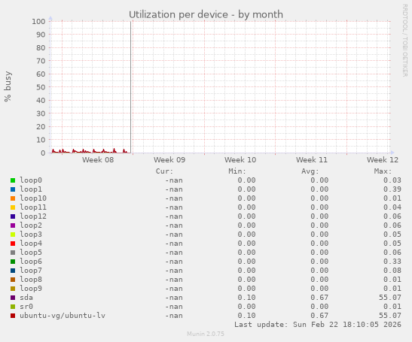
Task: Click the loop8 brown color swatch
Action: point(13,280)
